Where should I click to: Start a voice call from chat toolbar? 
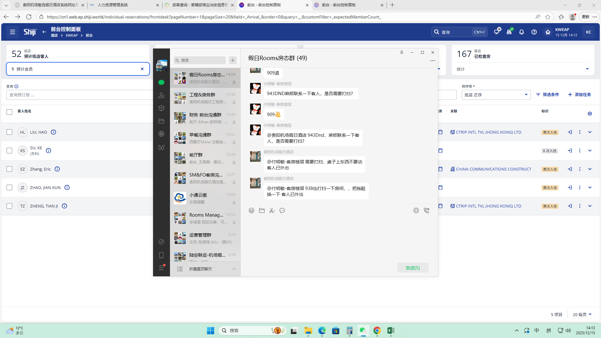pos(426,211)
